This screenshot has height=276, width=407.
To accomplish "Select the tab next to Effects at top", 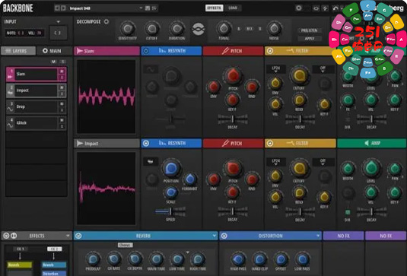I will 233,8.
